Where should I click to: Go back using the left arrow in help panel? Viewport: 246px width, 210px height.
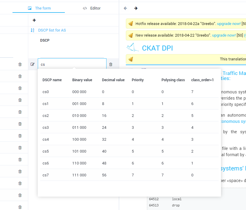[125, 8]
